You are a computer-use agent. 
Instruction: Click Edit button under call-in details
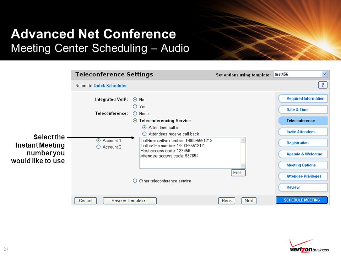click(x=238, y=173)
